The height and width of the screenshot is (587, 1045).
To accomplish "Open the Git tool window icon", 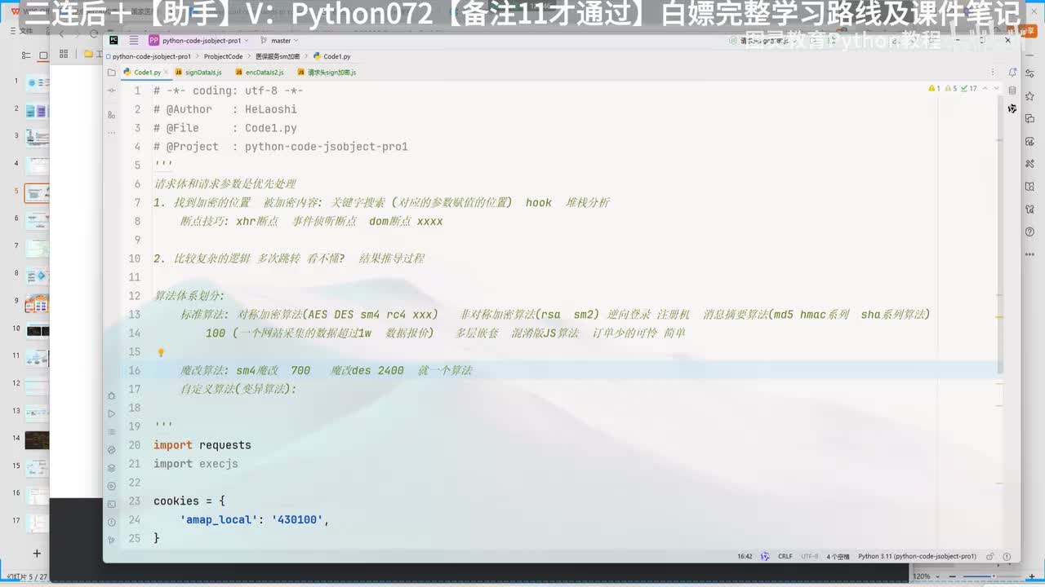I will click(x=112, y=541).
